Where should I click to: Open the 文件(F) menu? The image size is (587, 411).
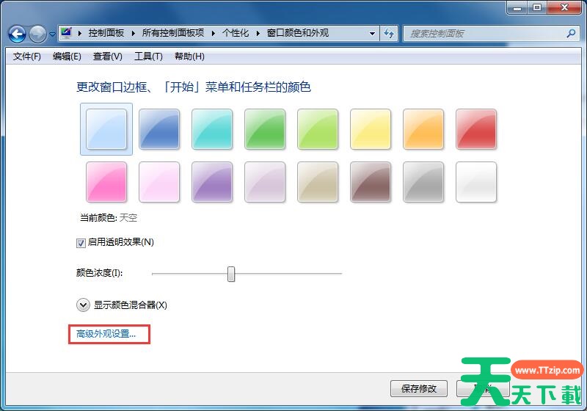click(27, 57)
